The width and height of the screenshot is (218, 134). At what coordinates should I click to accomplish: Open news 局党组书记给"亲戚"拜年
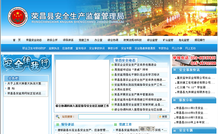coord(131,70)
